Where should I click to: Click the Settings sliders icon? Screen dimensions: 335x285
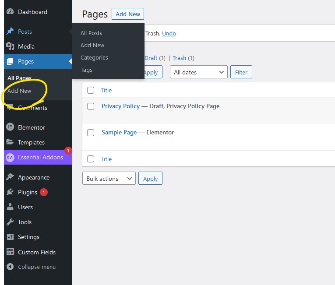coord(10,237)
